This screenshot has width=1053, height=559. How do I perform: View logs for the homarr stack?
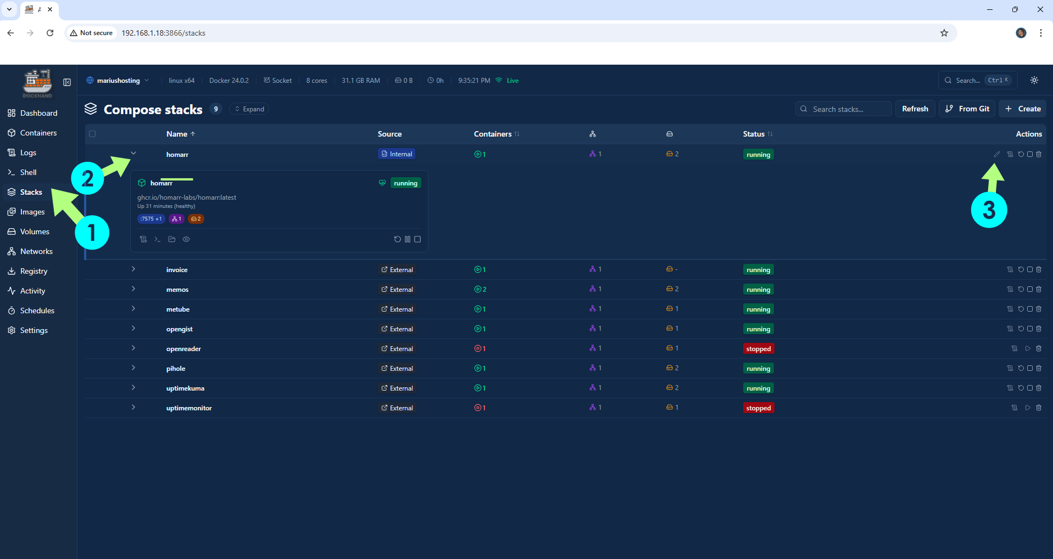pos(1010,154)
